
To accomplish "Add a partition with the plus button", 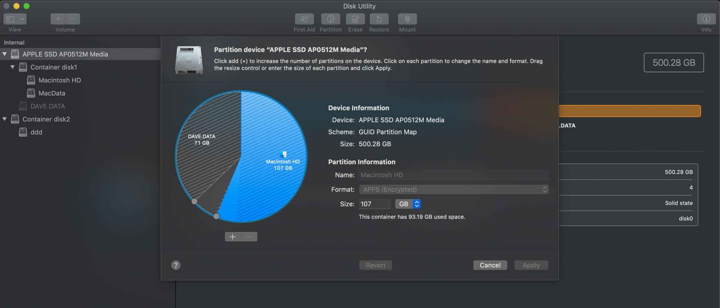I will point(233,236).
